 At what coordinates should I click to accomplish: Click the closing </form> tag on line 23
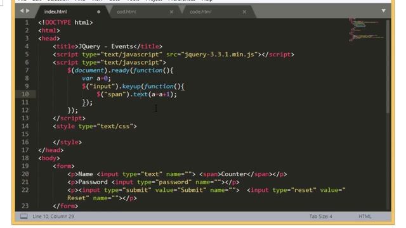65,206
